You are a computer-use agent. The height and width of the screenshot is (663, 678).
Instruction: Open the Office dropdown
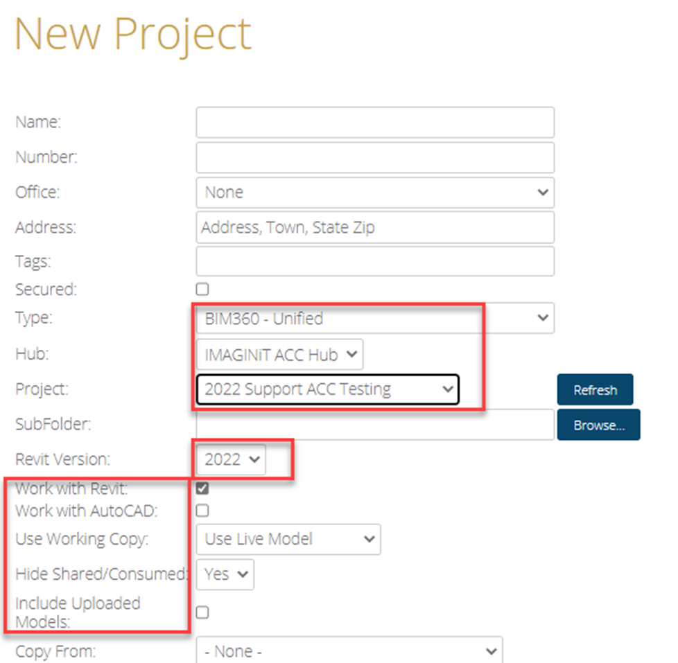click(x=375, y=193)
